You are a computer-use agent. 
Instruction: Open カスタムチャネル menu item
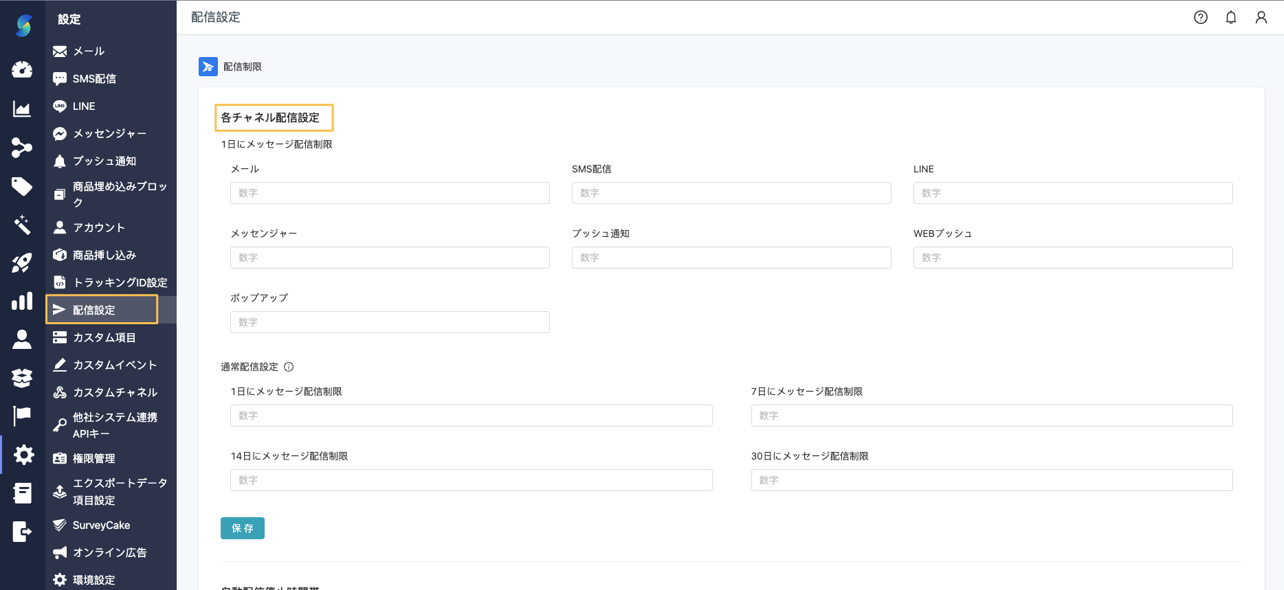tap(111, 392)
